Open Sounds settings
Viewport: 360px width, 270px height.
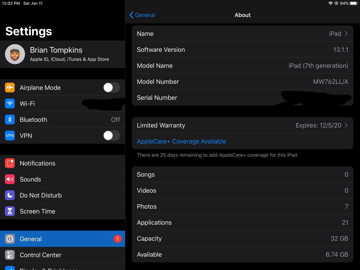coord(62,179)
